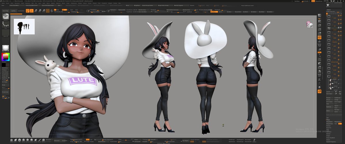The height and width of the screenshot is (144, 345).
Task: Expand the Boolean section in Subtool panel
Action: pos(328,126)
